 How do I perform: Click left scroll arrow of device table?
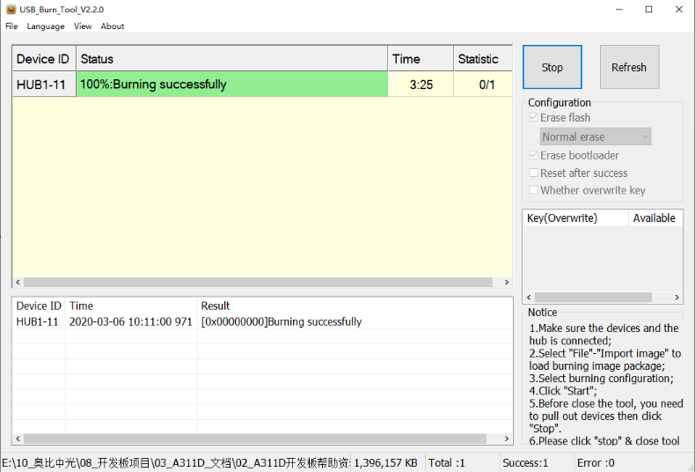18,282
